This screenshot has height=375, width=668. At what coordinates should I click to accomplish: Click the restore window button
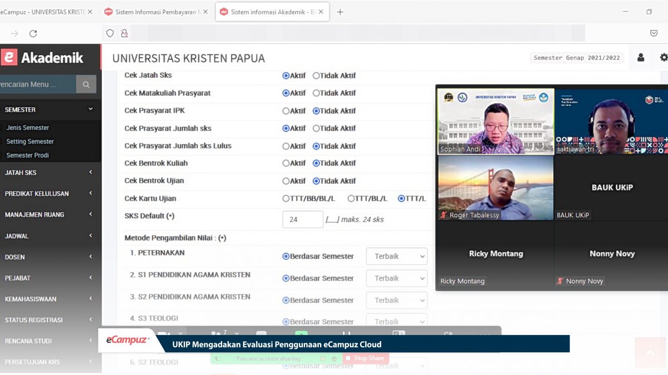pos(649,12)
